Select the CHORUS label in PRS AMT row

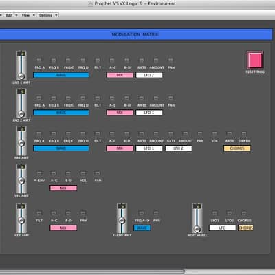237,148
